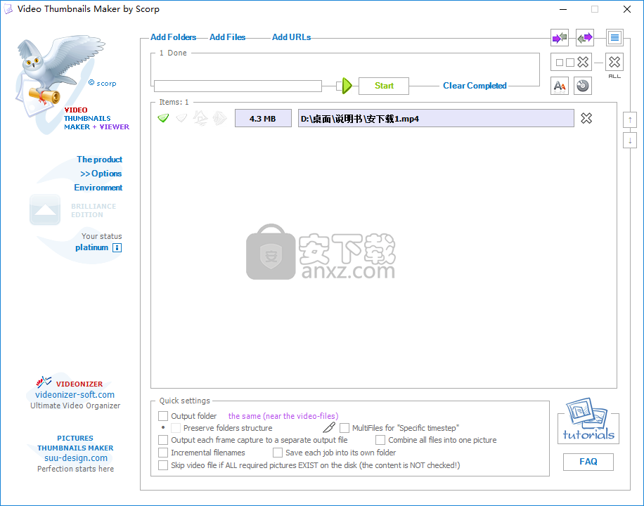Click the purple-right arrow import icon

[560, 38]
